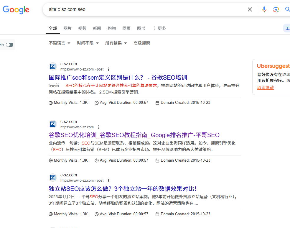Click Avg. Visit Duration under 独立站SEO result

[124, 214]
